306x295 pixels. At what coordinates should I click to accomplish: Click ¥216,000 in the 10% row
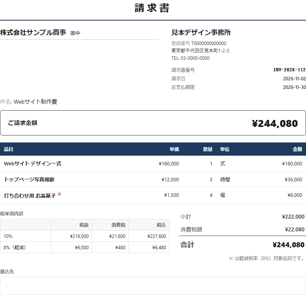79,236
